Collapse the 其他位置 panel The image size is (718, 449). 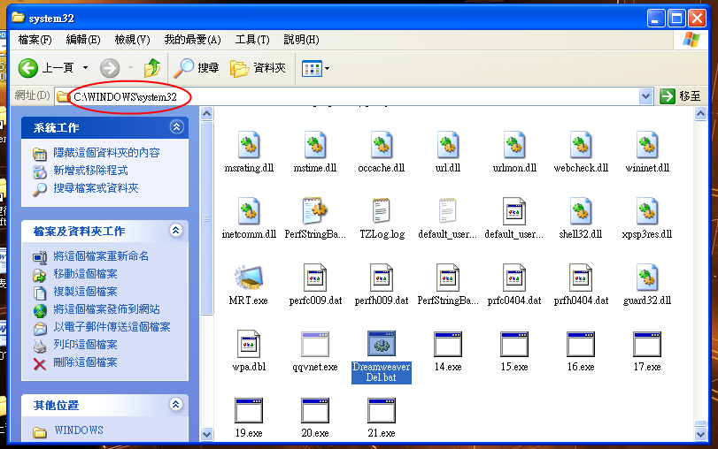[176, 404]
